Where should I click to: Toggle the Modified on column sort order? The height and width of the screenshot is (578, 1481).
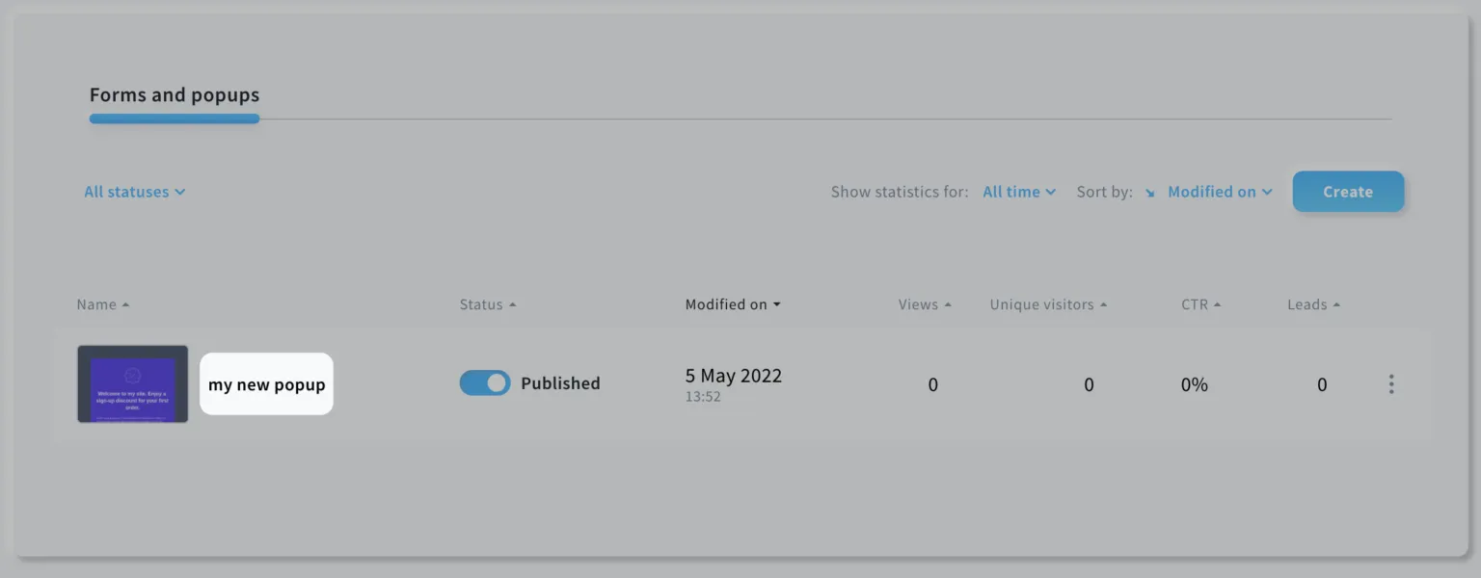[778, 303]
